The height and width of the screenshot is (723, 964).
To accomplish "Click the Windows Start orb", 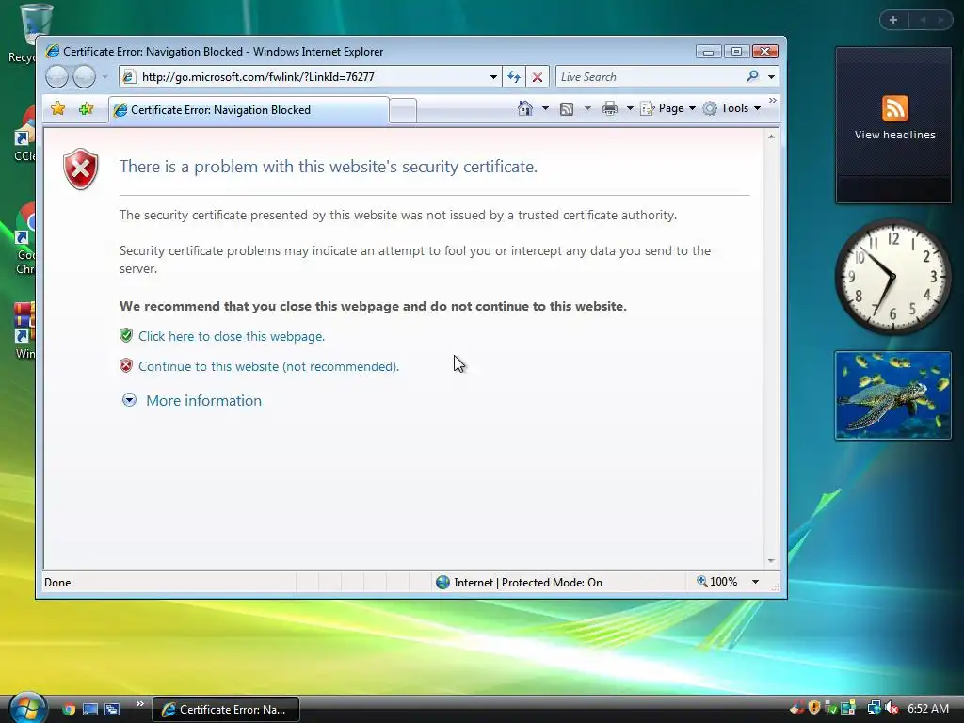I will click(27, 708).
